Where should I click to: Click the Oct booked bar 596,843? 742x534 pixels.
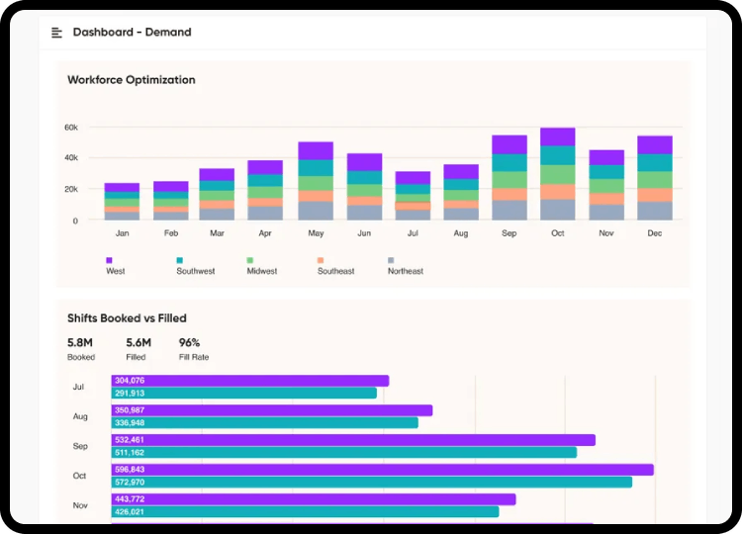382,470
